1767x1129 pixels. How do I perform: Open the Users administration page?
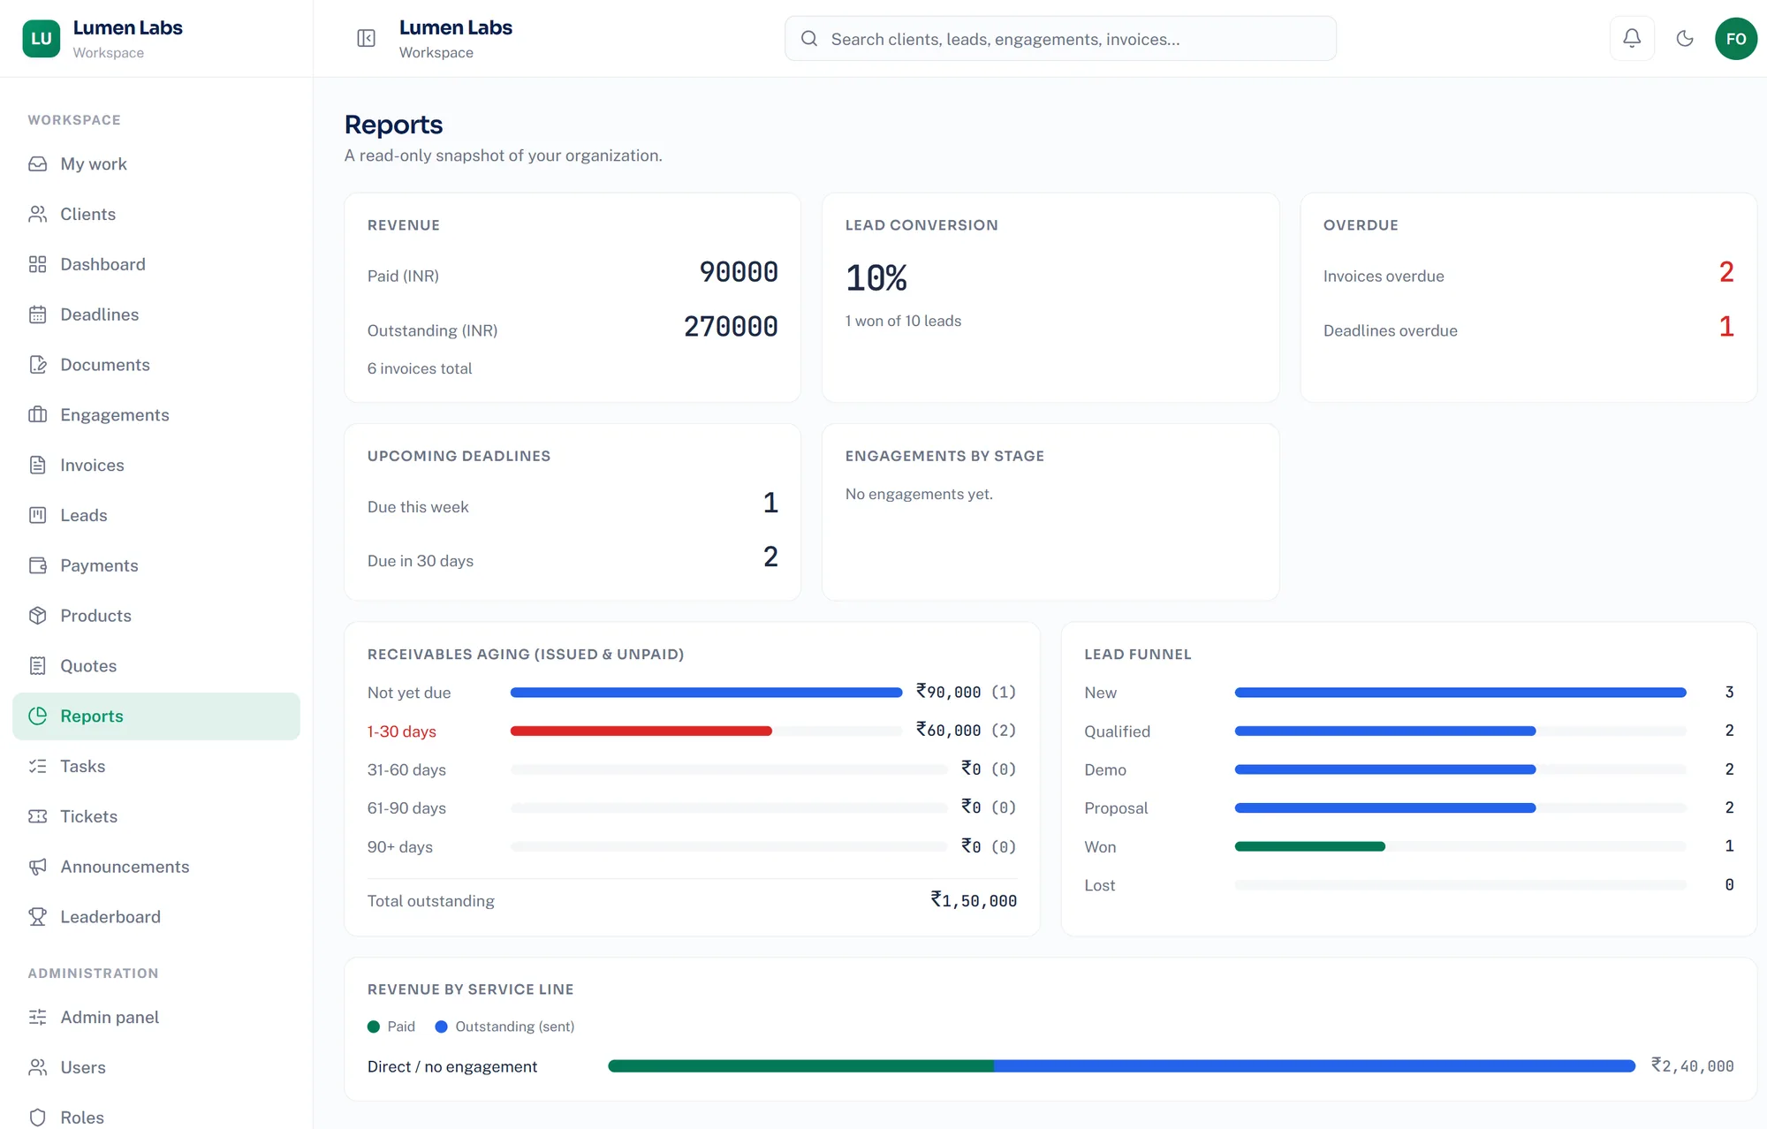point(156,1068)
